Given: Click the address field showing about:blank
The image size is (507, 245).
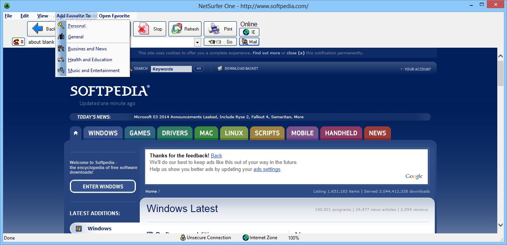Looking at the screenshot, I should (110, 42).
